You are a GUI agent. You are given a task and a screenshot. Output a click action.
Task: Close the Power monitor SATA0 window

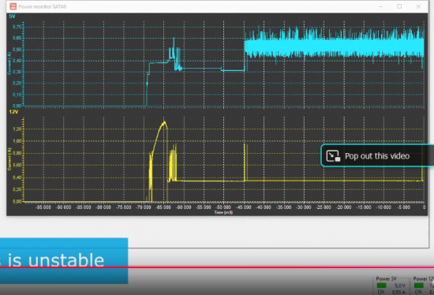(x=418, y=6)
